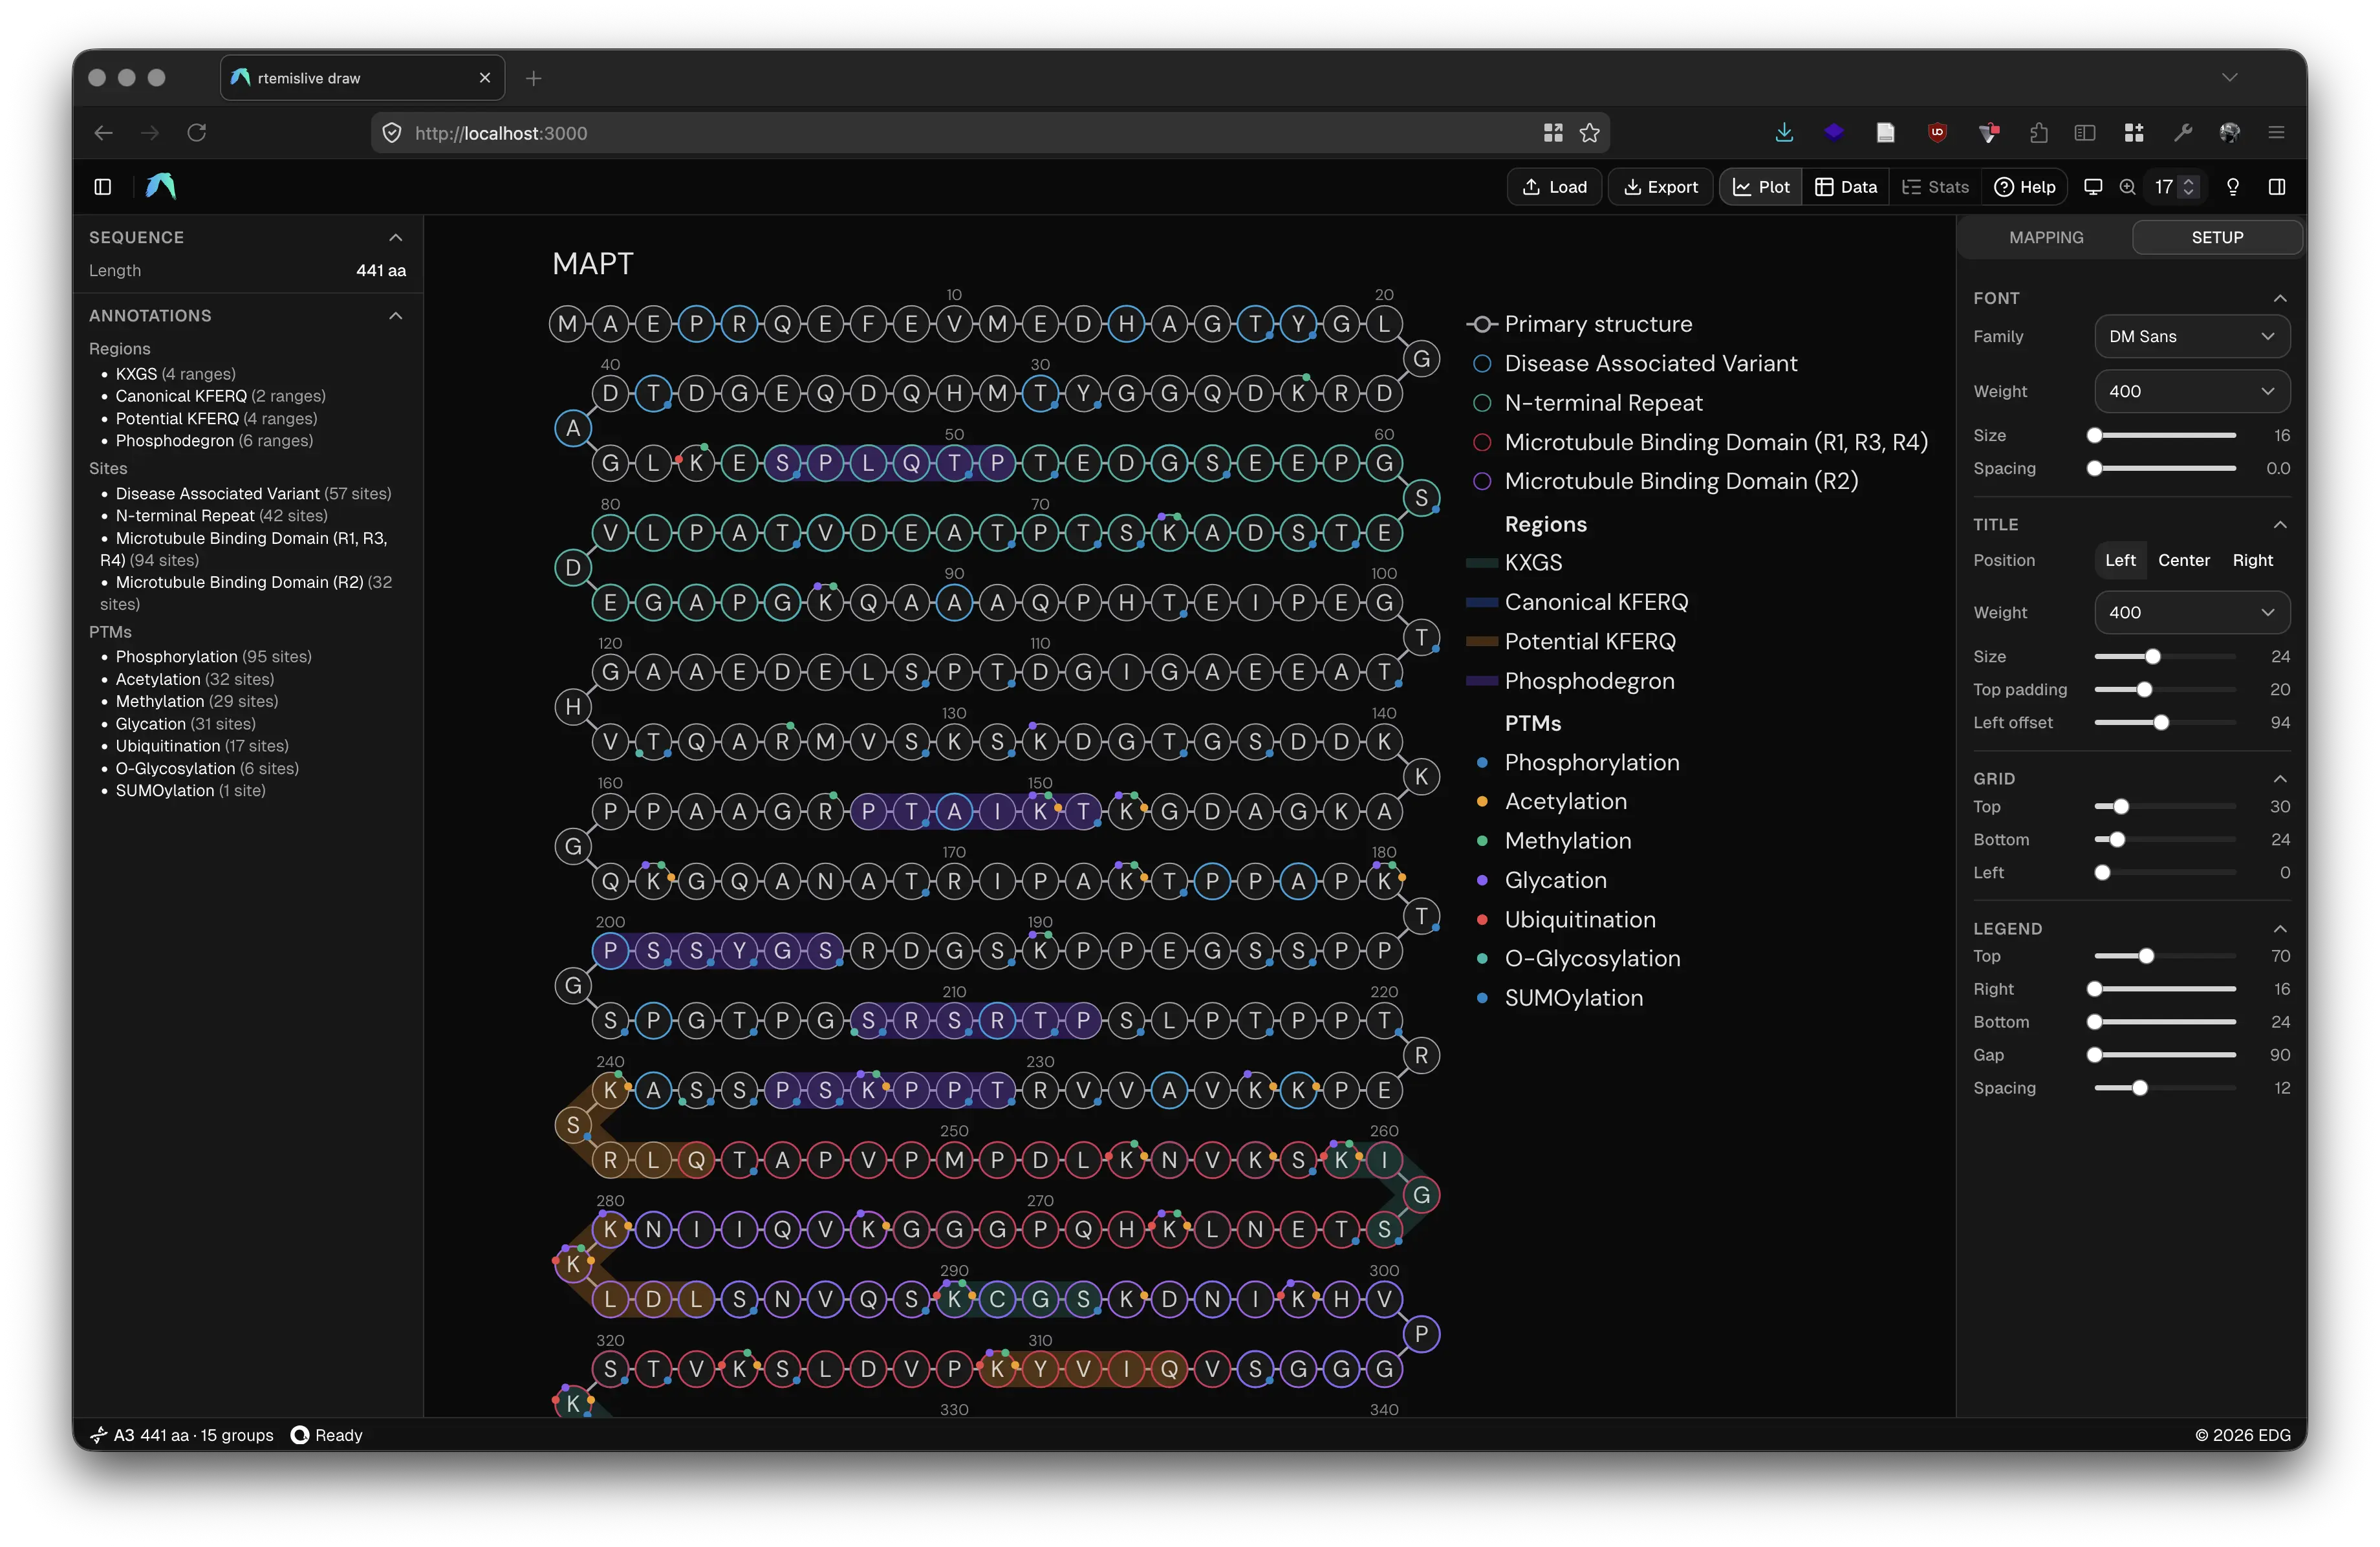
Task: Open the Font Family dropdown
Action: pos(2192,337)
